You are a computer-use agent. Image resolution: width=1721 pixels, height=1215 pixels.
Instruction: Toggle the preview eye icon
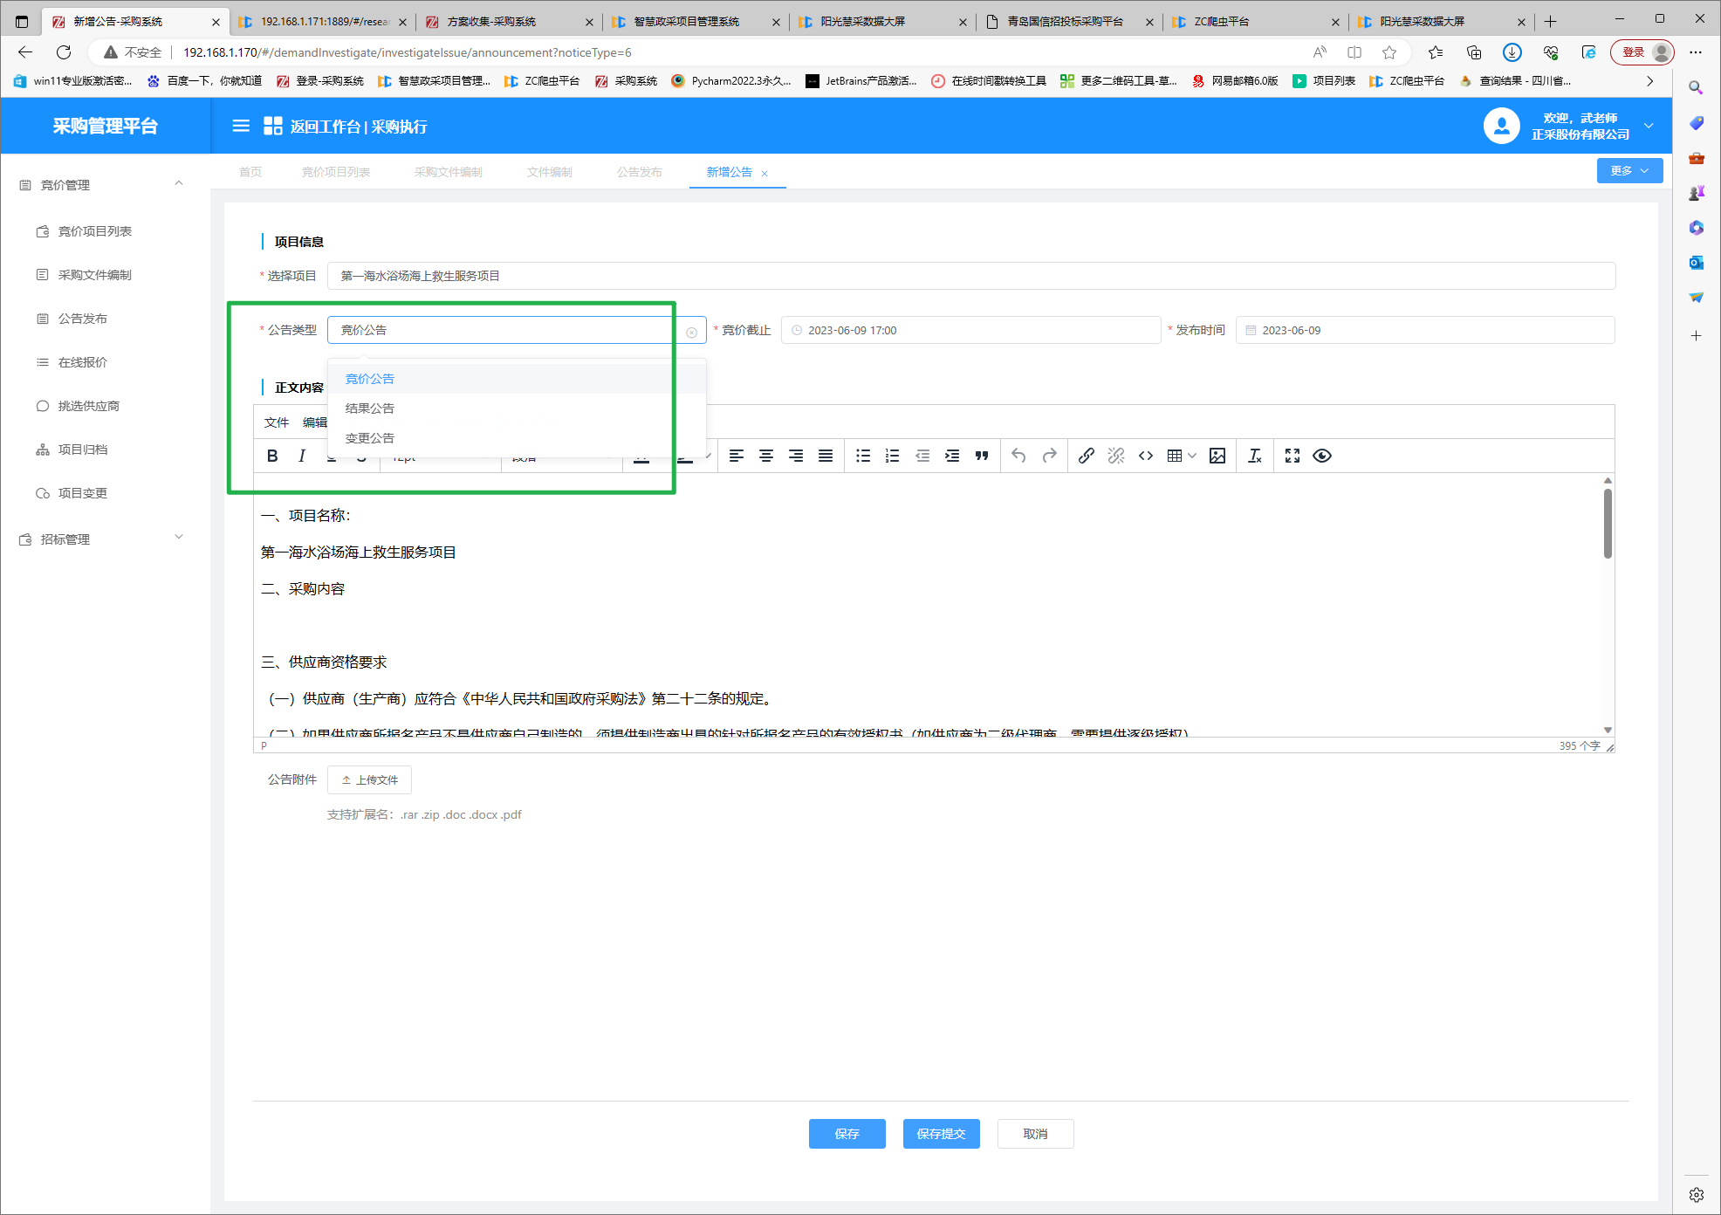point(1322,456)
